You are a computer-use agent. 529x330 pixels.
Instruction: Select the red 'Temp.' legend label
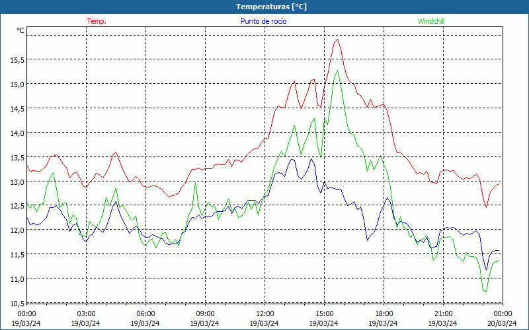tap(97, 21)
